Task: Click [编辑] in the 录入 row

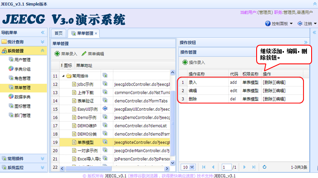Action: point(280,83)
